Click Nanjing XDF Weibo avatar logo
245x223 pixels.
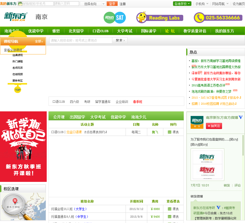(197, 122)
